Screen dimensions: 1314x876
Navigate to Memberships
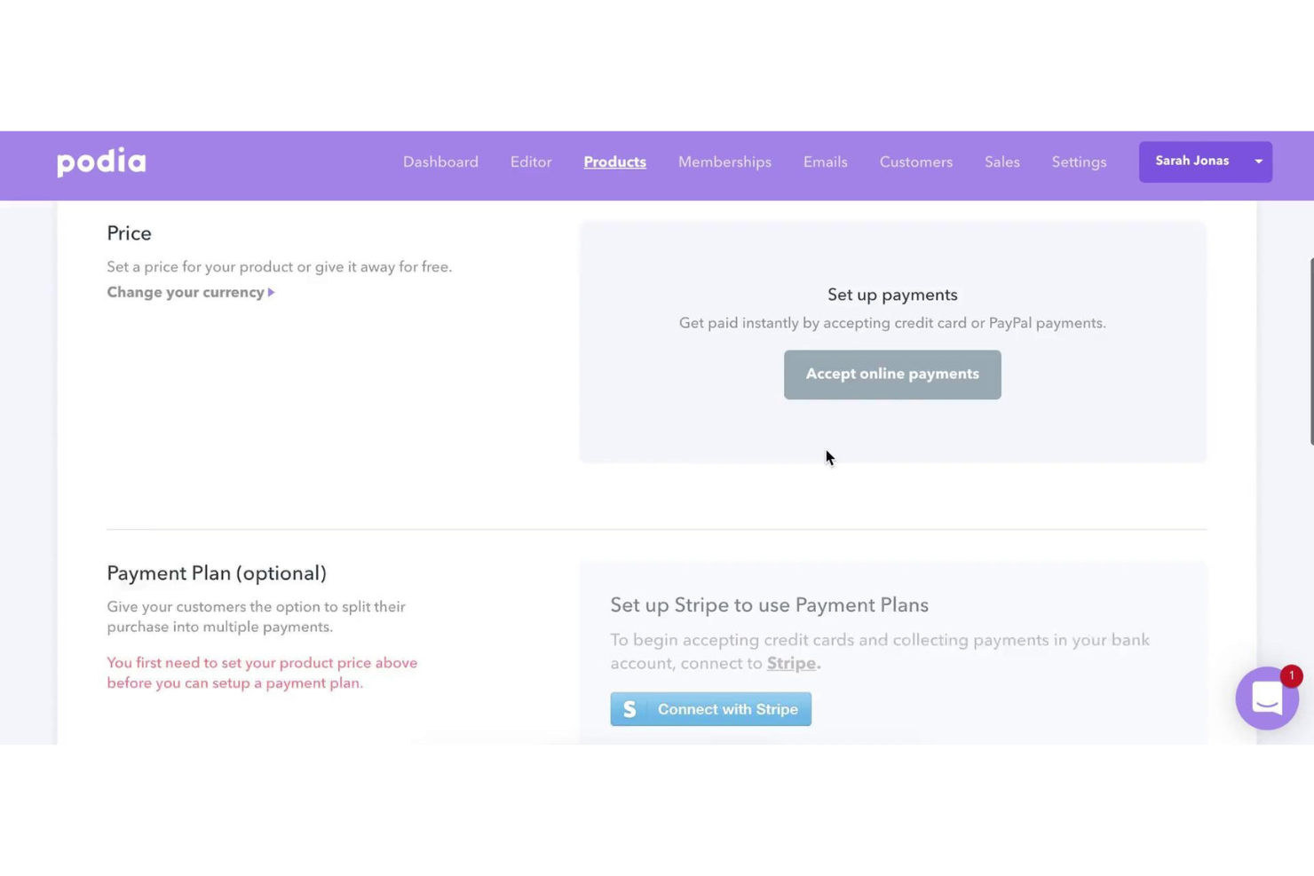point(724,162)
